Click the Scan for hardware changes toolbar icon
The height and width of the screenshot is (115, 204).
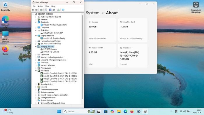[63, 10]
